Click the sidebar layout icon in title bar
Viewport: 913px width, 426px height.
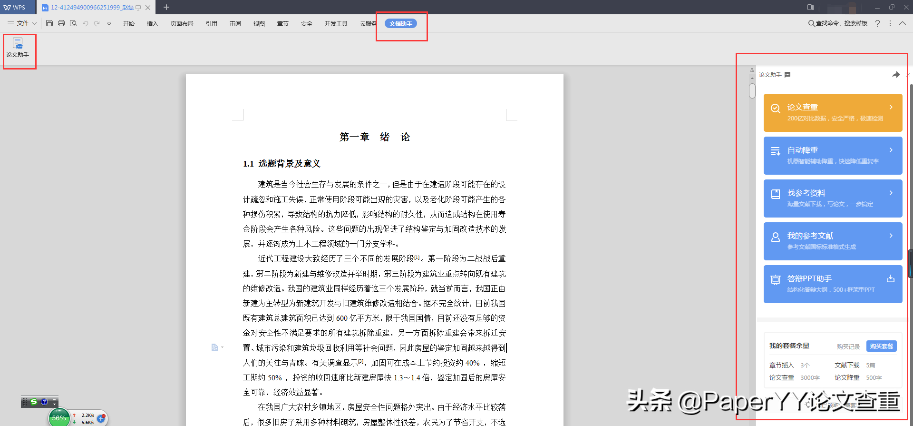(811, 7)
